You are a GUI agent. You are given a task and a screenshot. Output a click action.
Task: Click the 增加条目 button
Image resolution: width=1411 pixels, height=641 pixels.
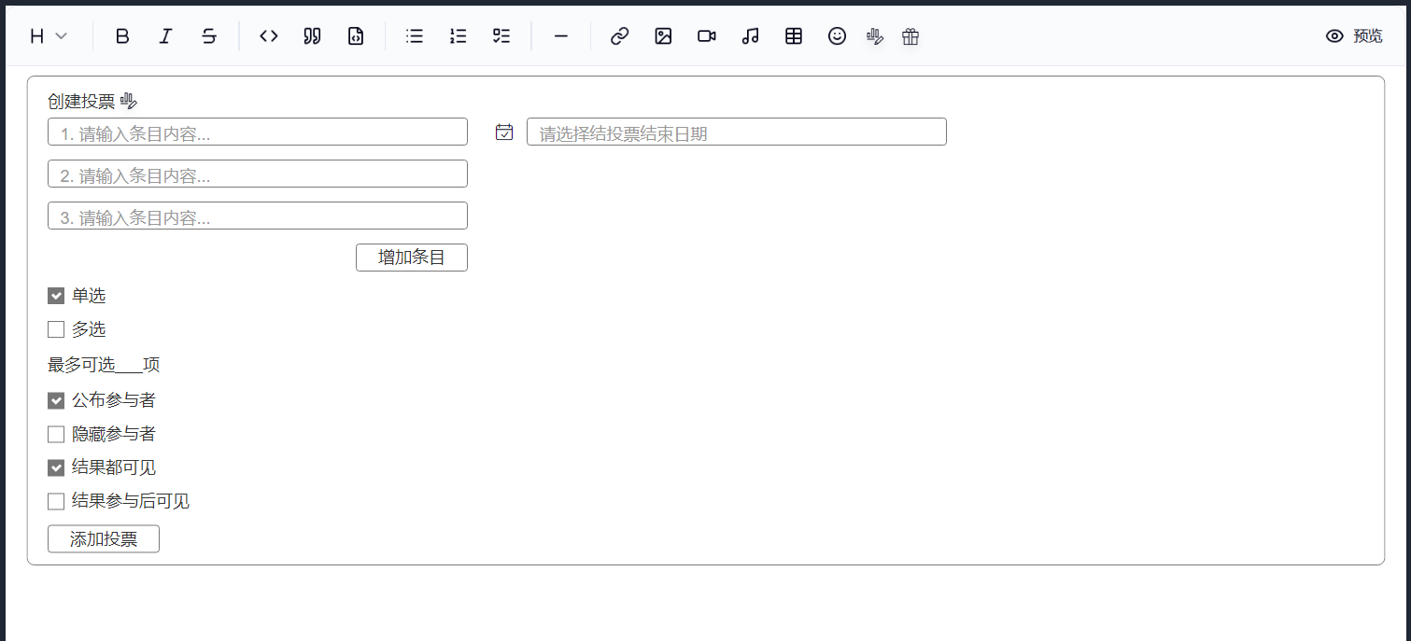411,258
